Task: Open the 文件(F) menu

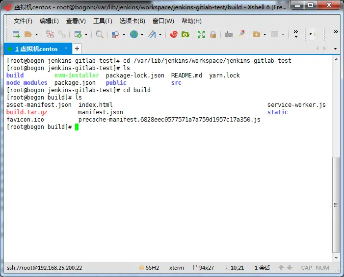Action: coord(23,21)
